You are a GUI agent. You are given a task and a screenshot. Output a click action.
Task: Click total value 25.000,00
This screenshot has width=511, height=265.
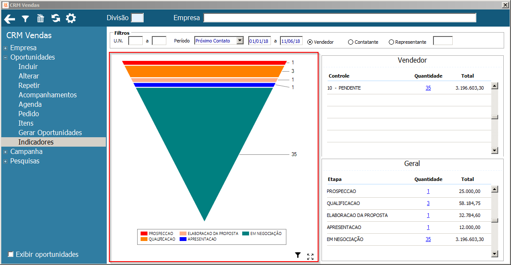click(469, 191)
